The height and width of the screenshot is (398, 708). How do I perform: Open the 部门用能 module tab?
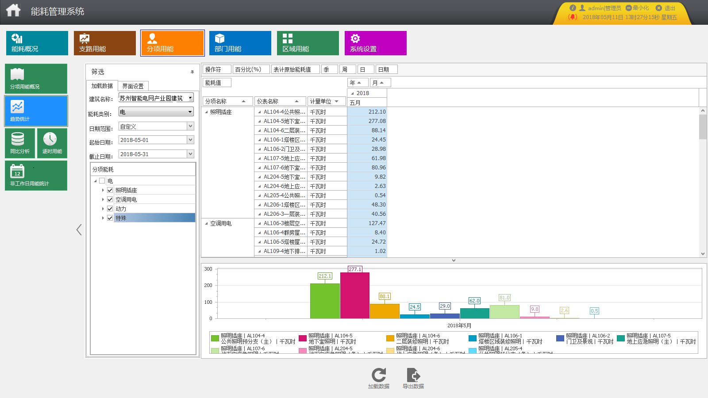(240, 43)
